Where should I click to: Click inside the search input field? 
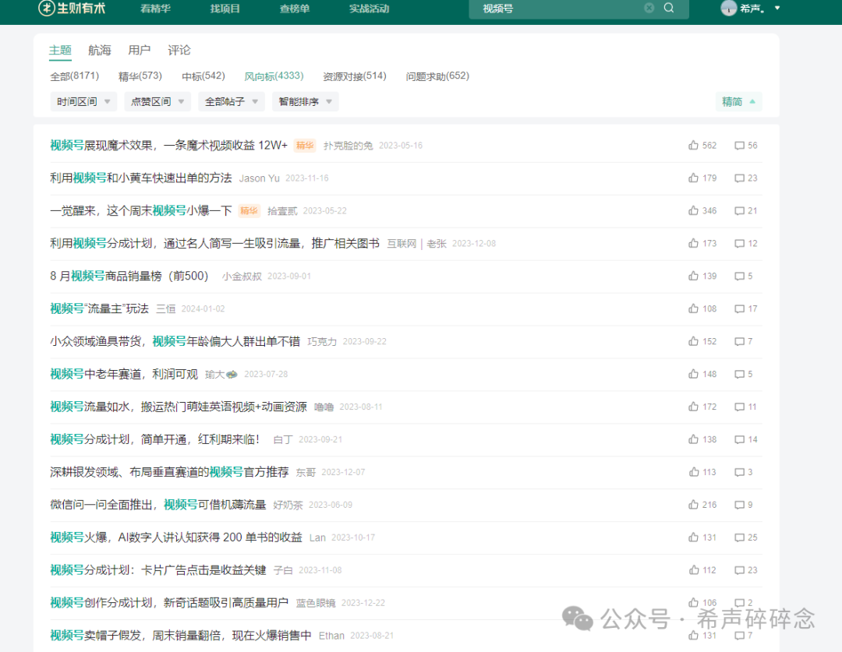click(x=561, y=8)
